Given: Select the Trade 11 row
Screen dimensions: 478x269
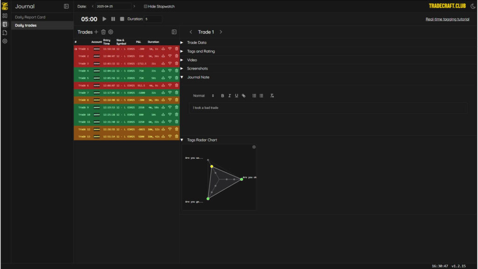Looking at the screenshot, I should (x=127, y=122).
